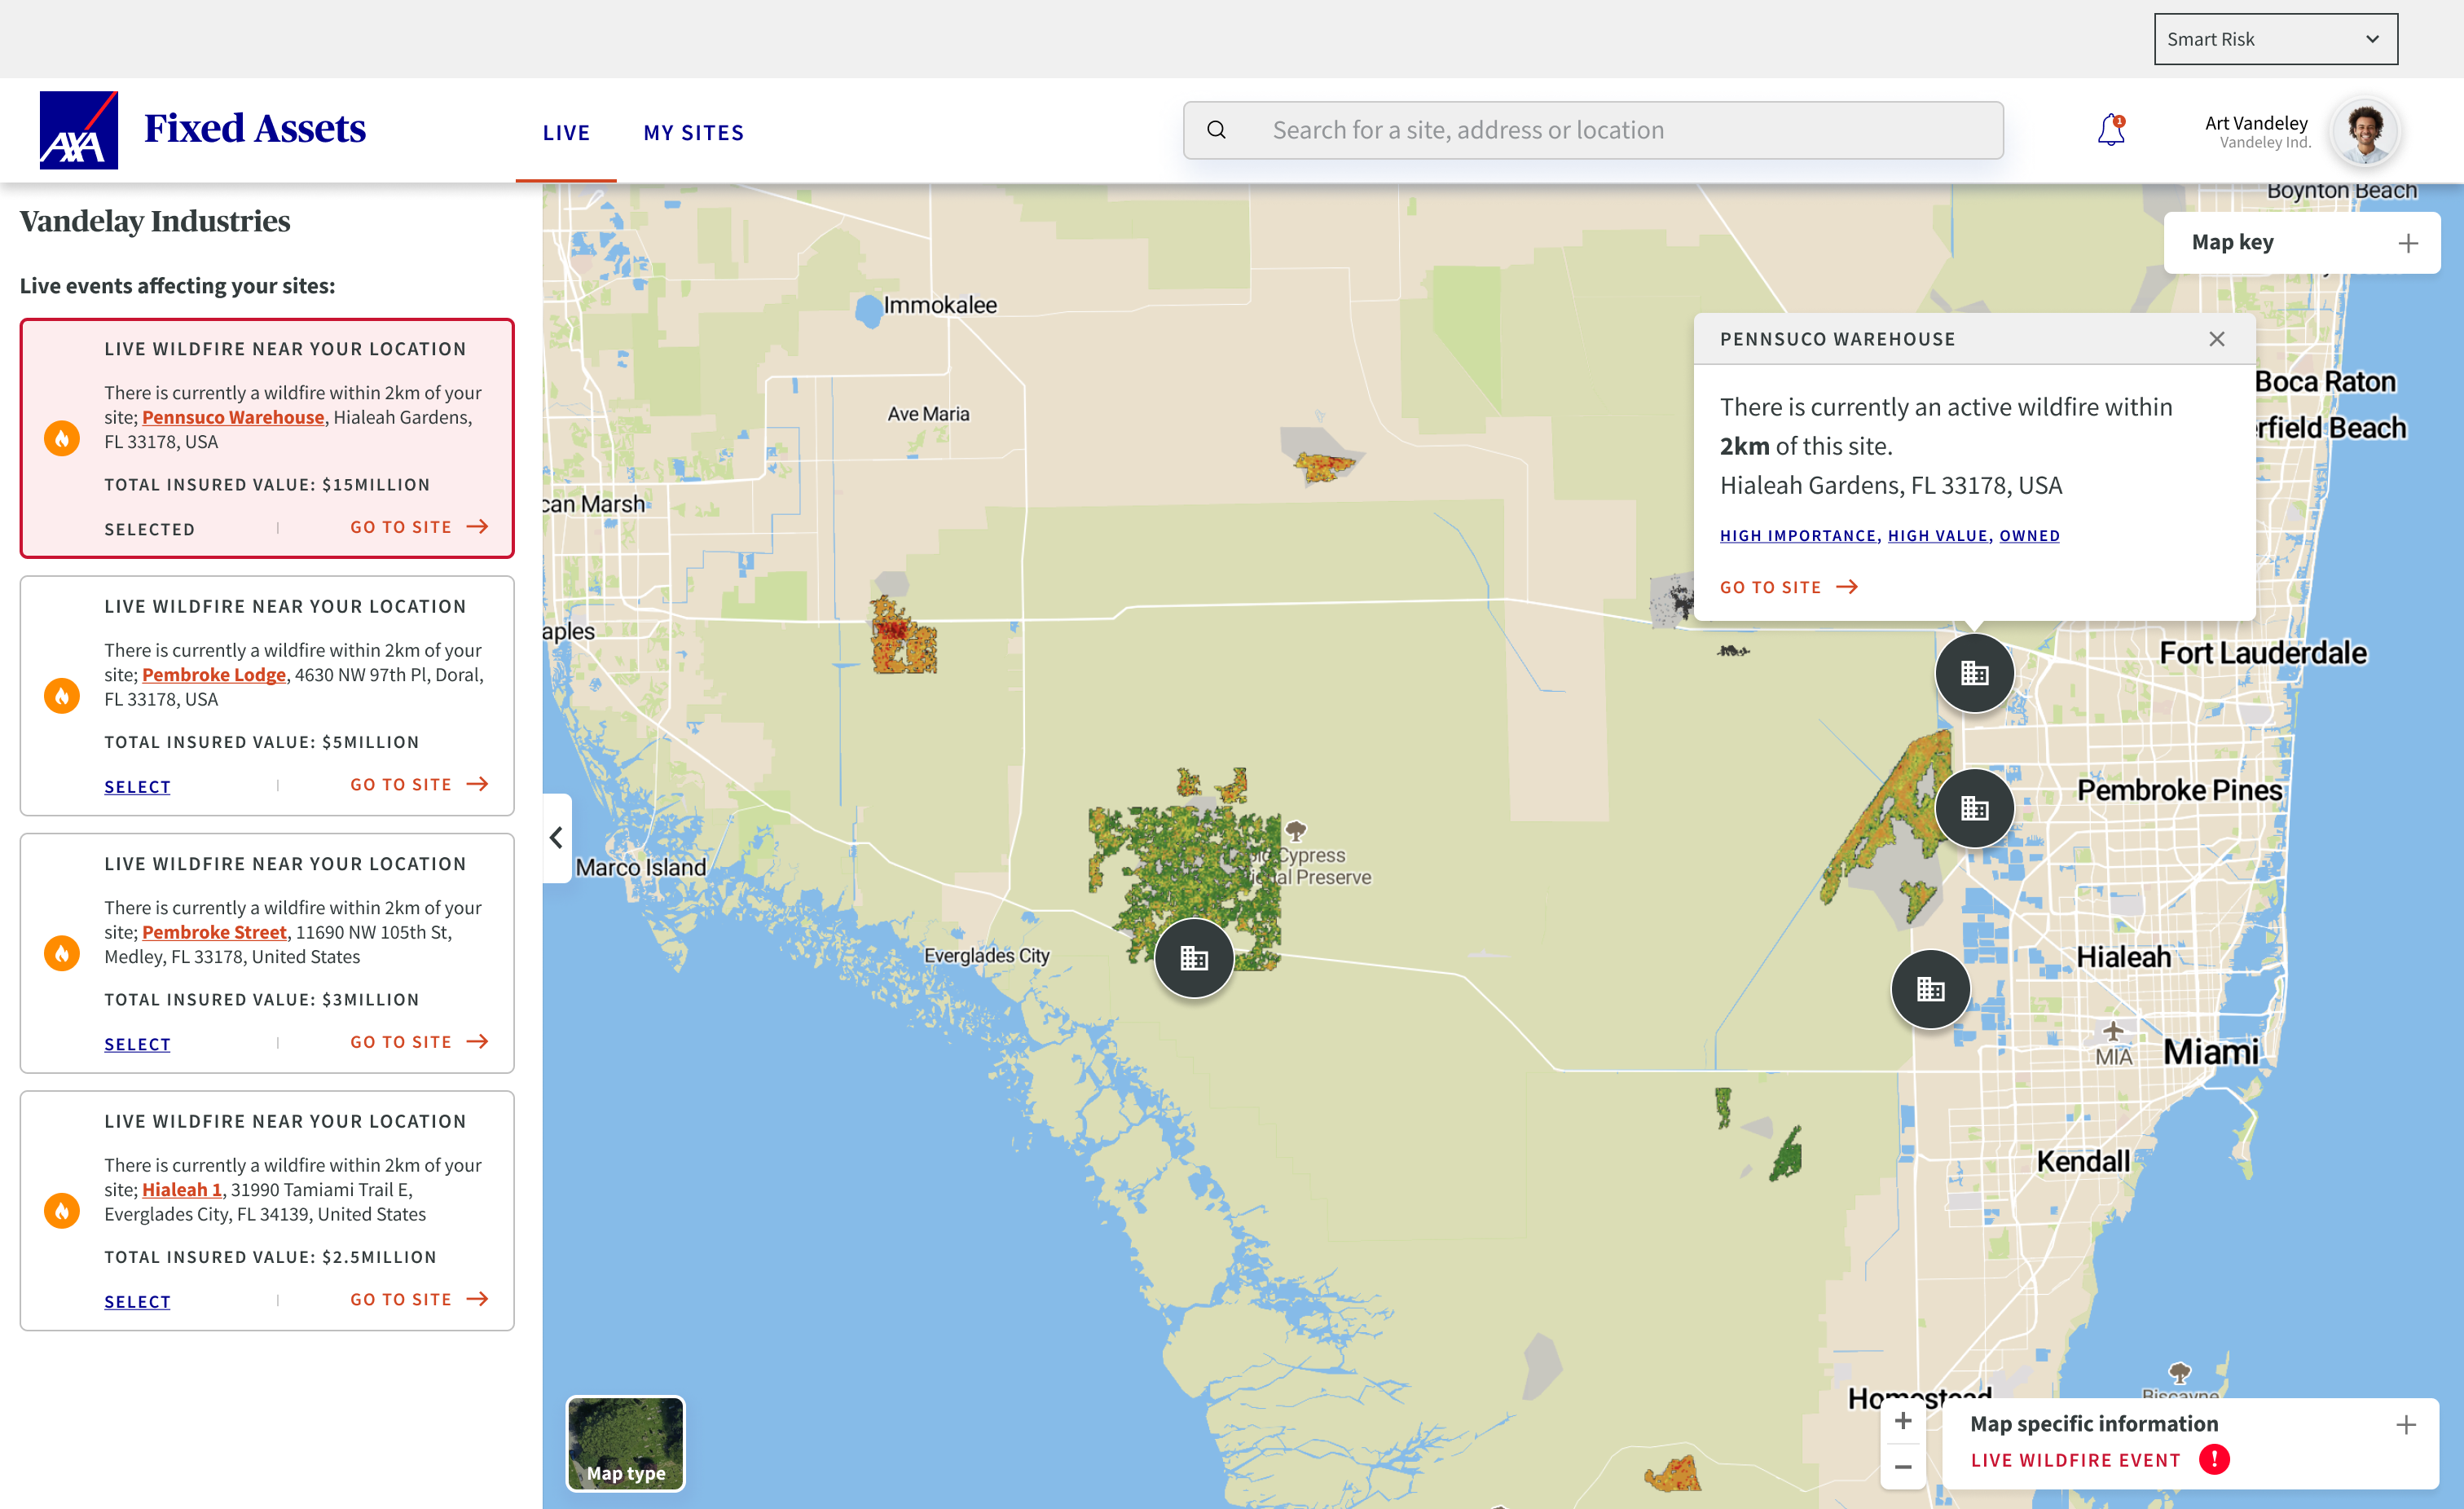Screen dimensions: 2464x1509
Task: Click TOTAL INSURED VALUE: $15MILLION text
Action: [267, 485]
